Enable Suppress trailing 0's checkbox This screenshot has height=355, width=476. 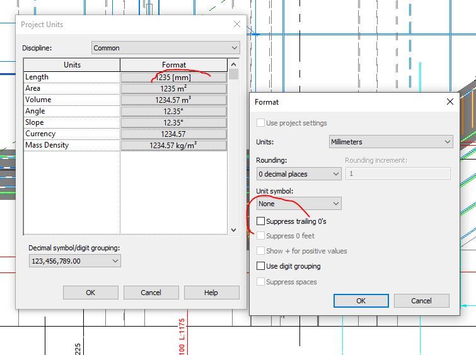(x=260, y=221)
